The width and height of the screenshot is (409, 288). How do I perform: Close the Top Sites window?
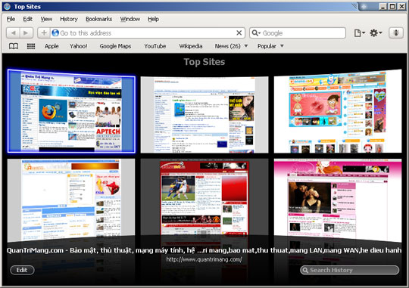coord(401,7)
